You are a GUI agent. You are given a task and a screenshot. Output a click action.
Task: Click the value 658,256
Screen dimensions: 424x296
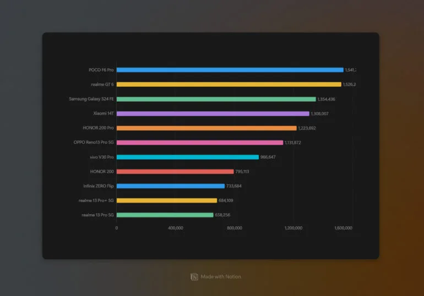[x=222, y=215]
